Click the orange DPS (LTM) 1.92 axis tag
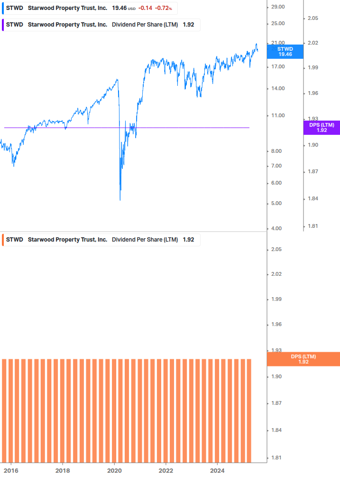 tap(303, 359)
